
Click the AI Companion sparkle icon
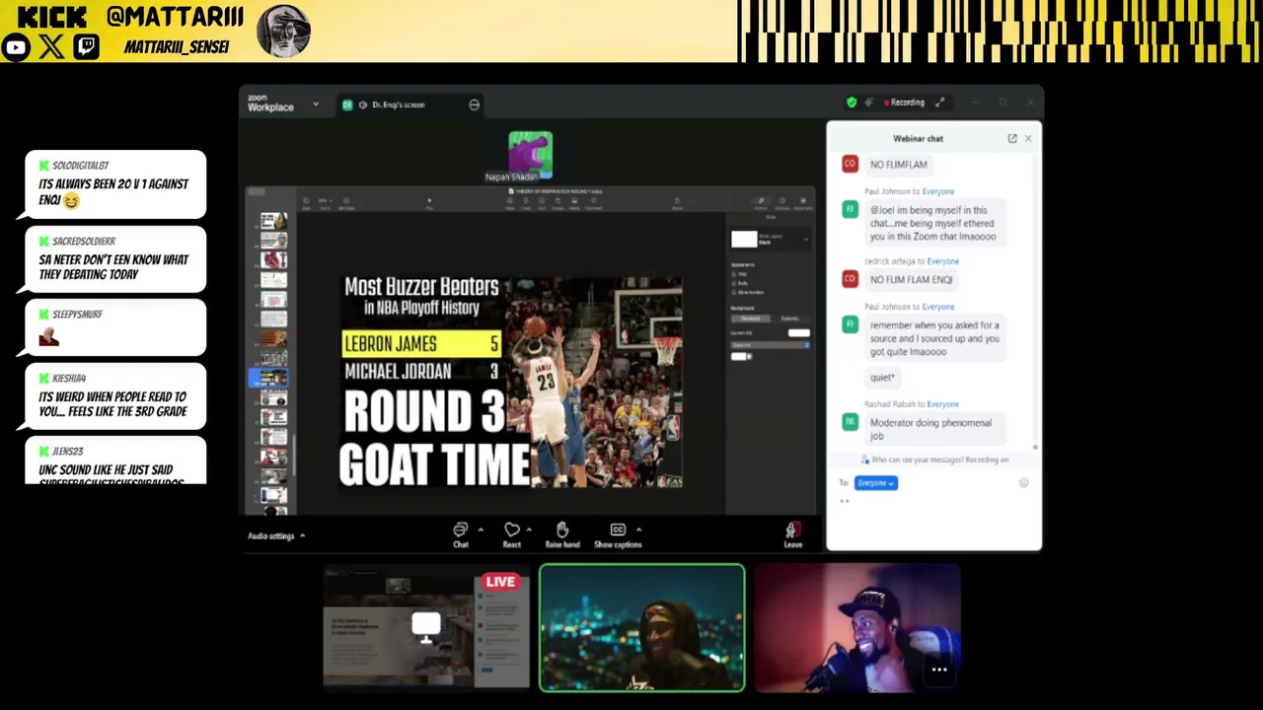point(868,102)
